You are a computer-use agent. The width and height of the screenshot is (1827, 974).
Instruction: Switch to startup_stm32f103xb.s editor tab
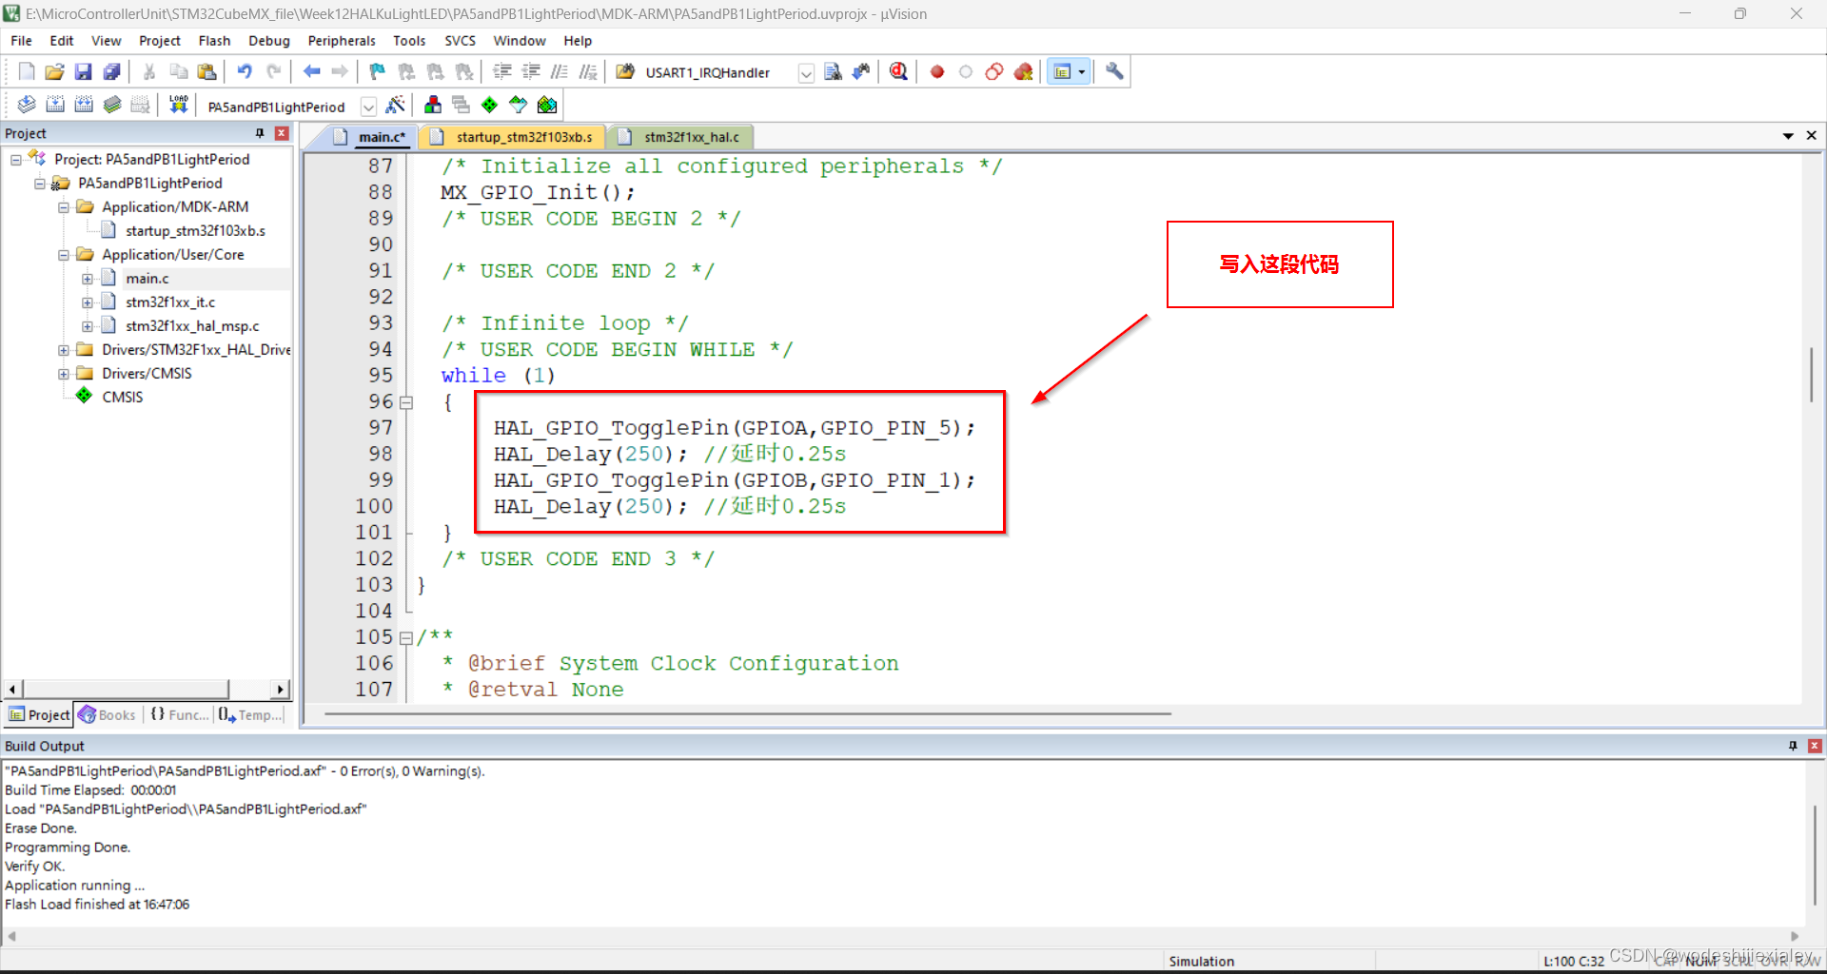(x=513, y=137)
